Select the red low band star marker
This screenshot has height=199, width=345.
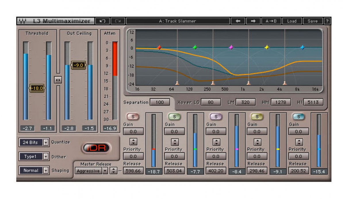159,47
